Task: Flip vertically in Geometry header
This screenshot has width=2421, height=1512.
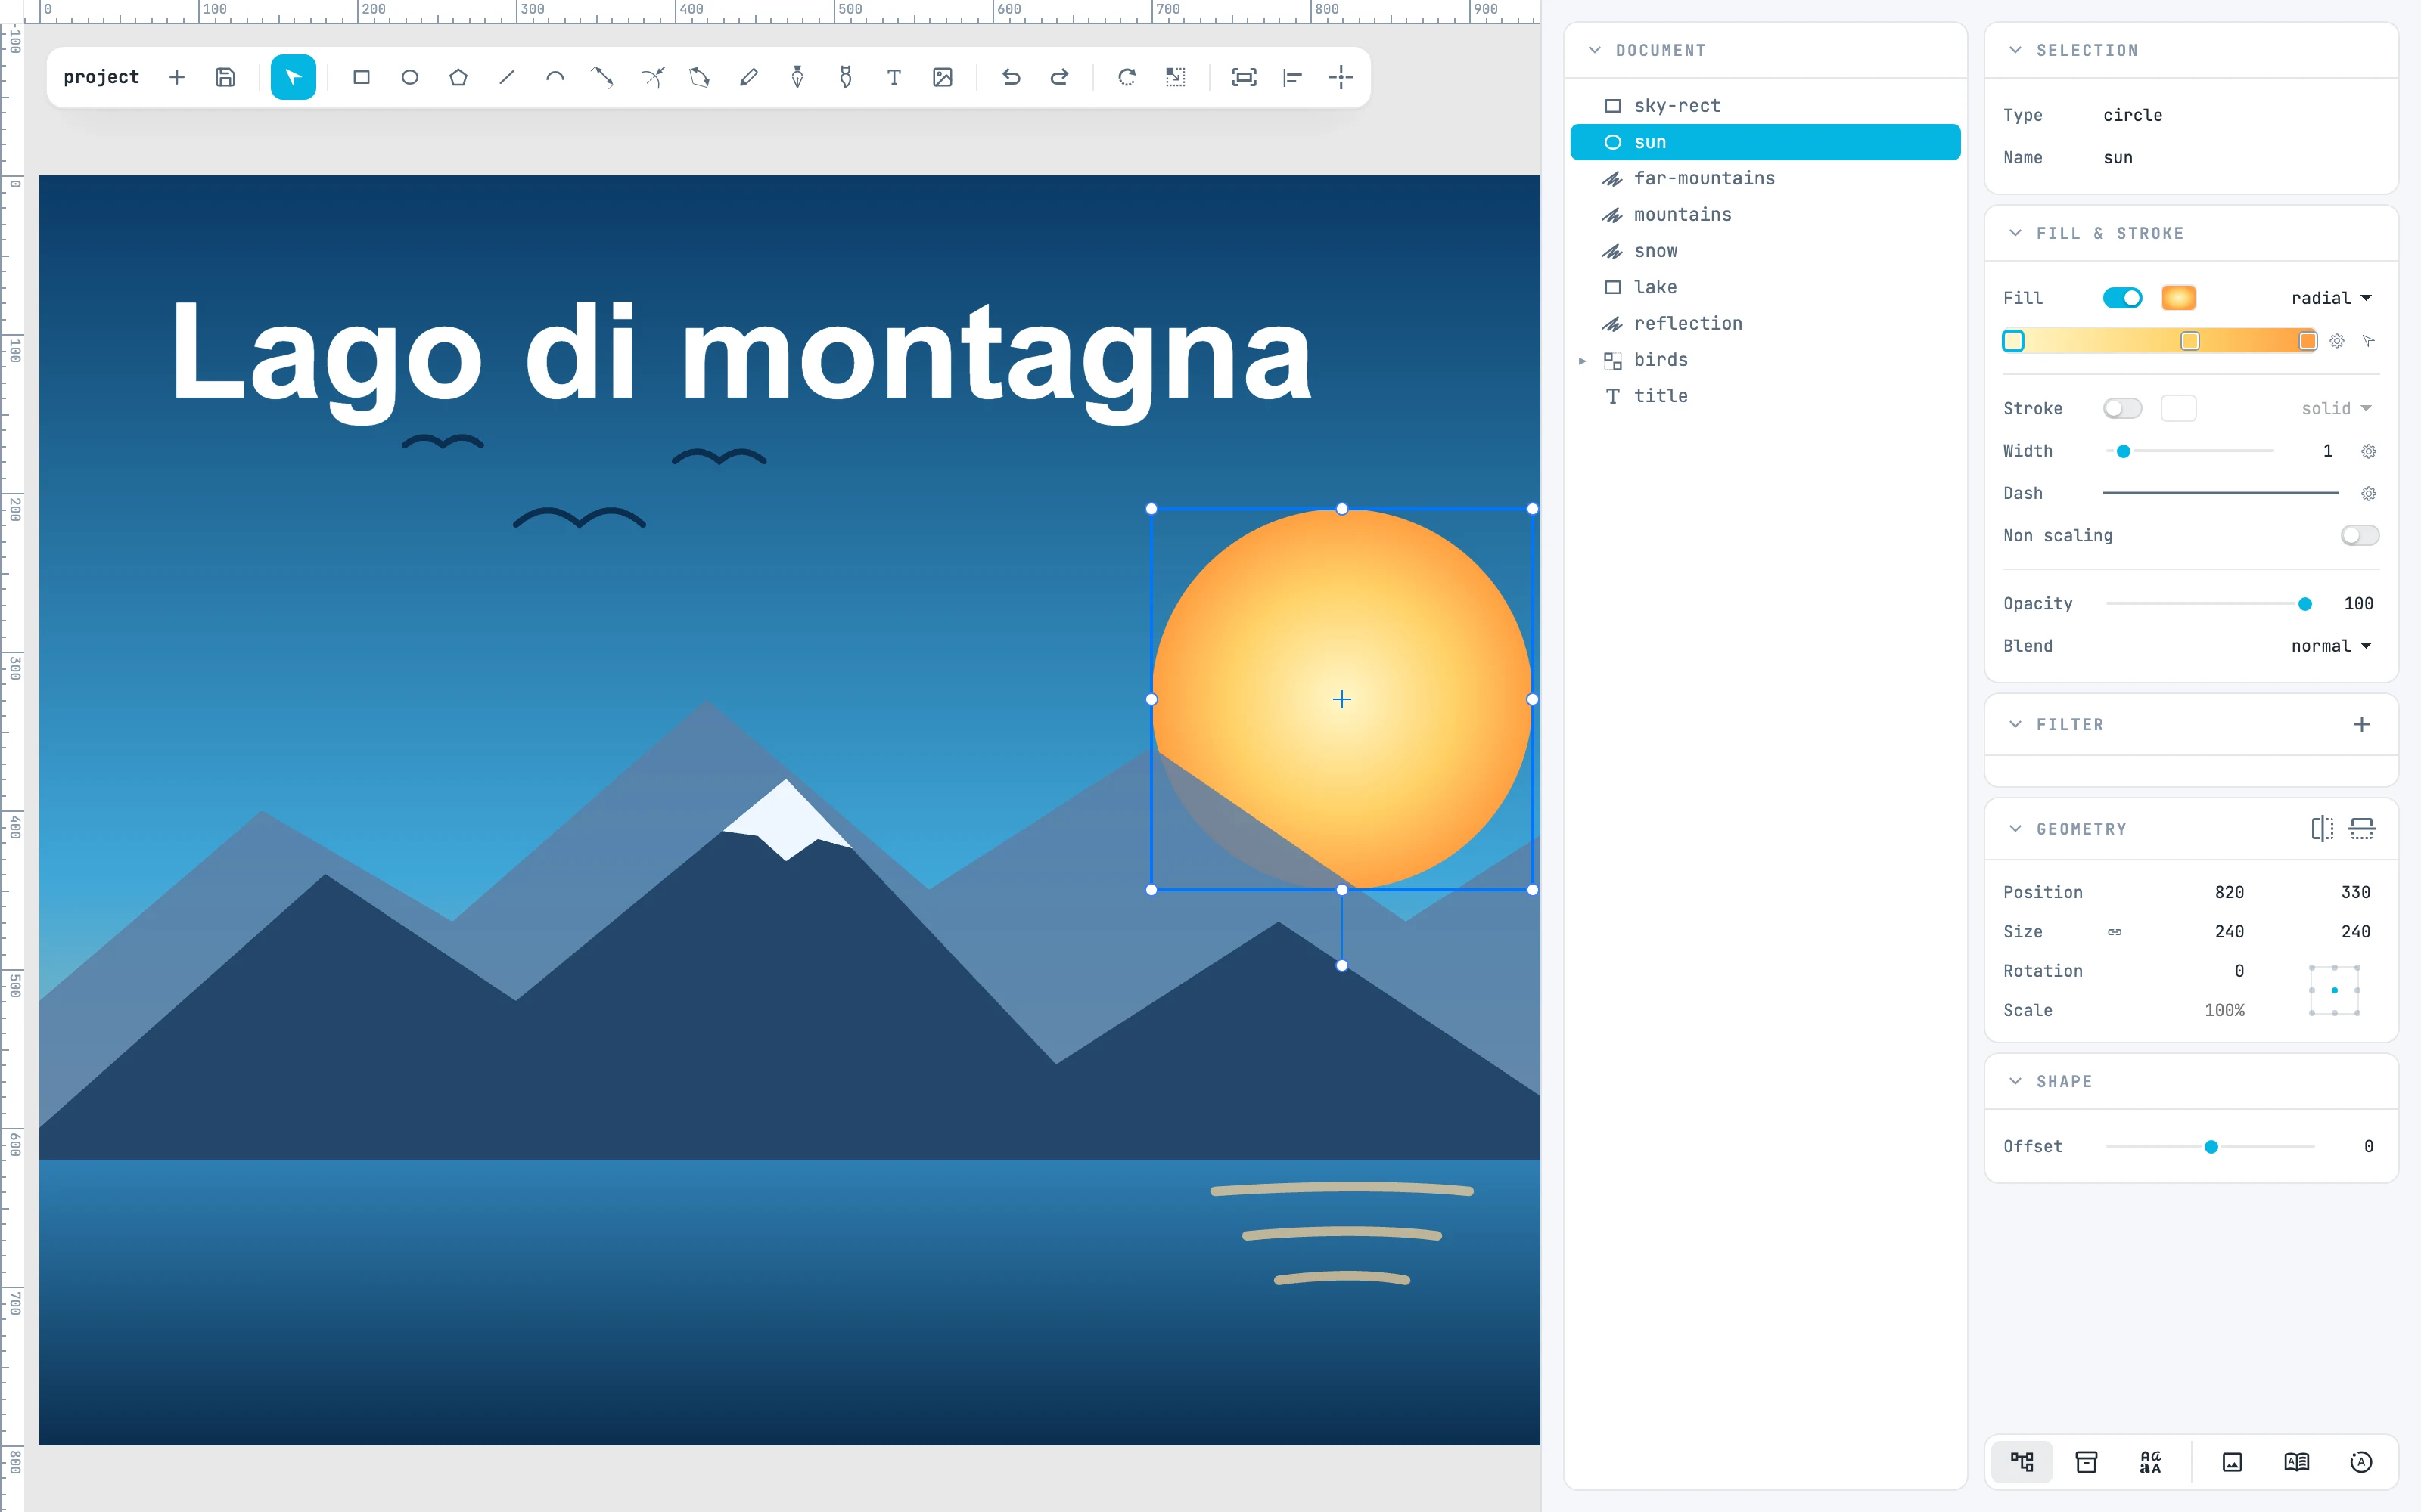Action: pos(2362,828)
